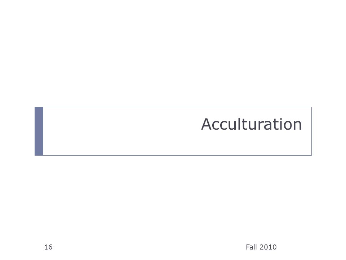Select the Fall 2010 footer text
Image resolution: width=346 pixels, height=260 pixels.
261,247
